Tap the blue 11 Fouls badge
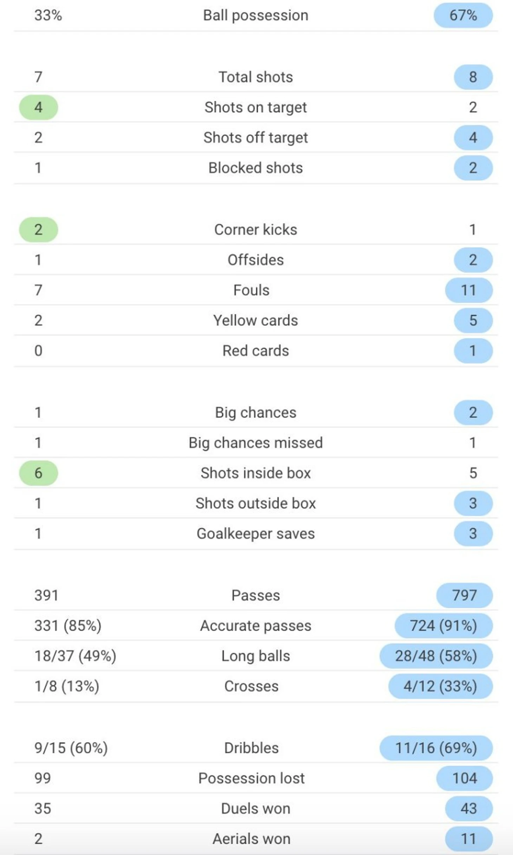 468,290
